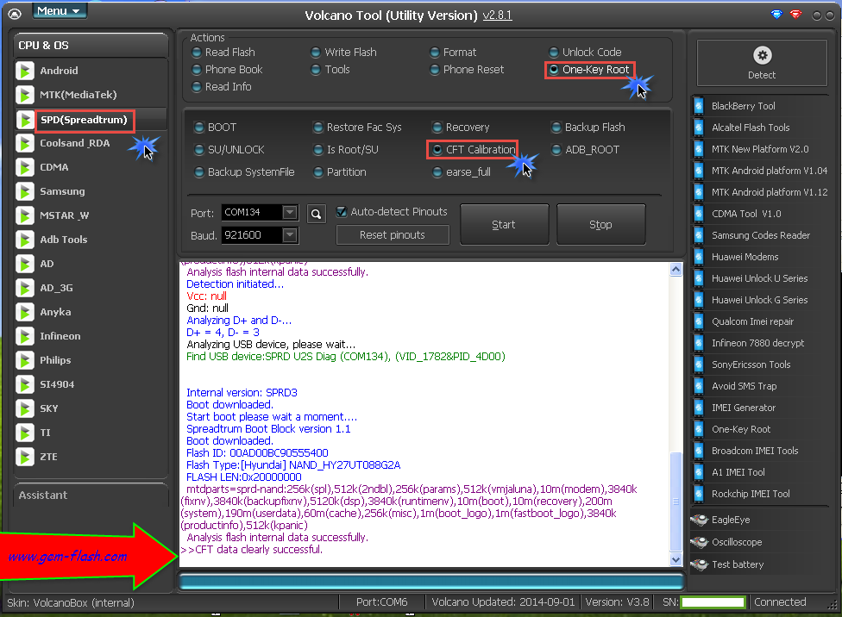Select the earse_full radio option
The width and height of the screenshot is (842, 617).
(437, 172)
